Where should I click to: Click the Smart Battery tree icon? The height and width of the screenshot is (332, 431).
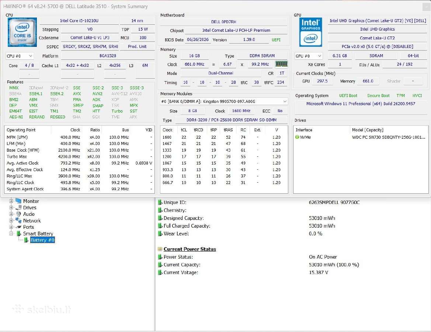coord(19,234)
